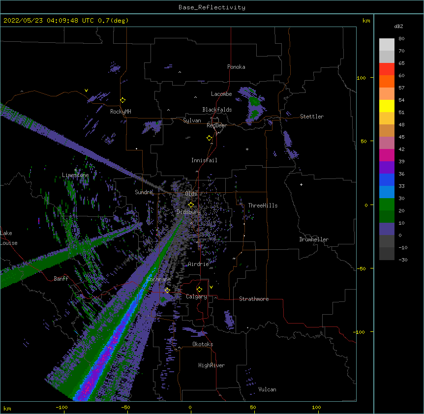
Task: Click the white 70-80 dBZ legend swatch
Action: click(x=387, y=45)
